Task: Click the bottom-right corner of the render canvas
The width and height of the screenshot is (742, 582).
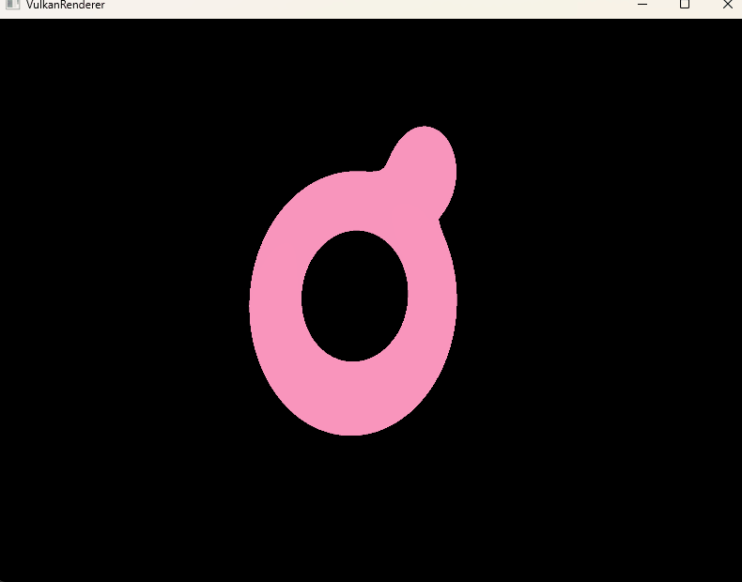Action: [737, 577]
